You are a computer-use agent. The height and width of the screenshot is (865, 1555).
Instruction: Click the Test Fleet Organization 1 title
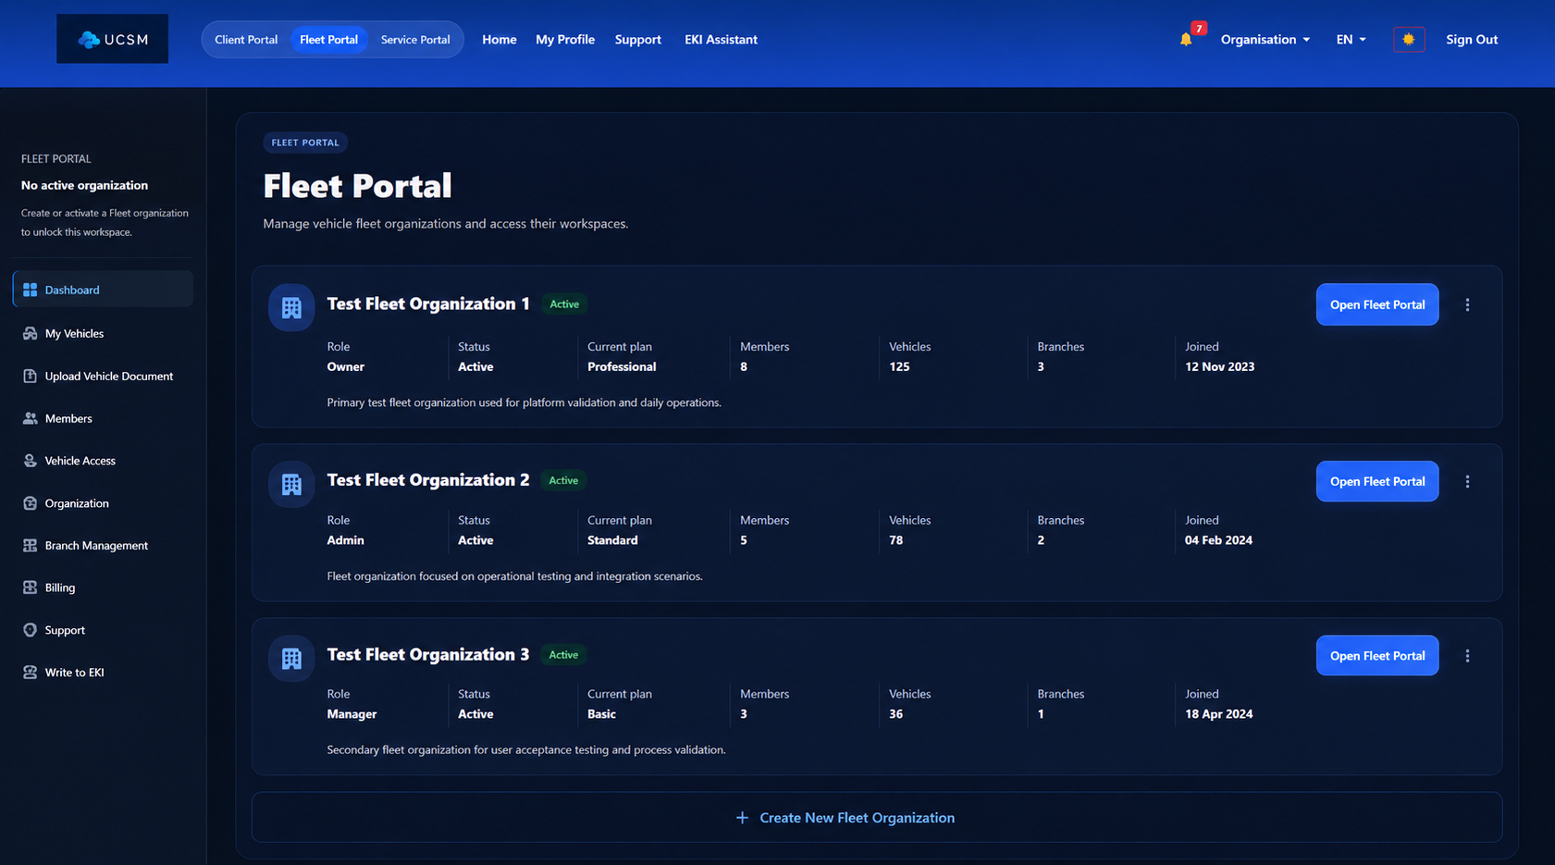[x=428, y=303]
